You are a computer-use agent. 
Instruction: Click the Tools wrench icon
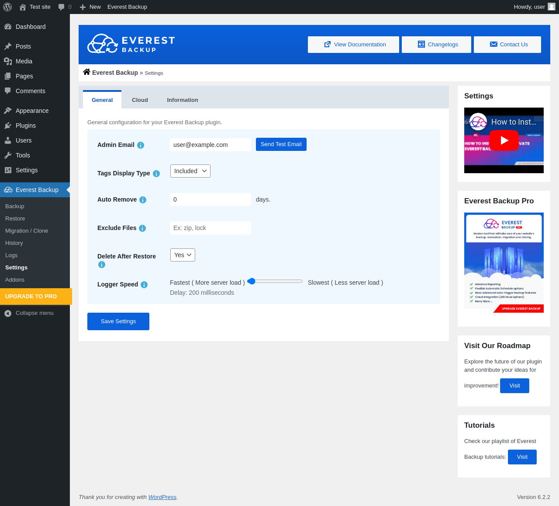(8, 155)
